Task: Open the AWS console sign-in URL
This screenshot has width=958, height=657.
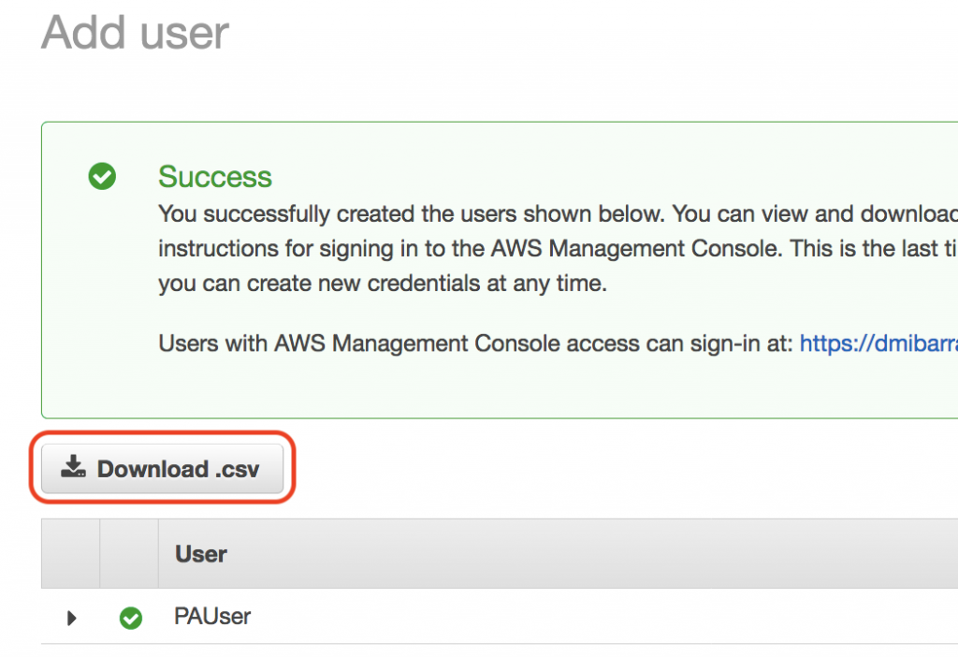Action: click(878, 343)
